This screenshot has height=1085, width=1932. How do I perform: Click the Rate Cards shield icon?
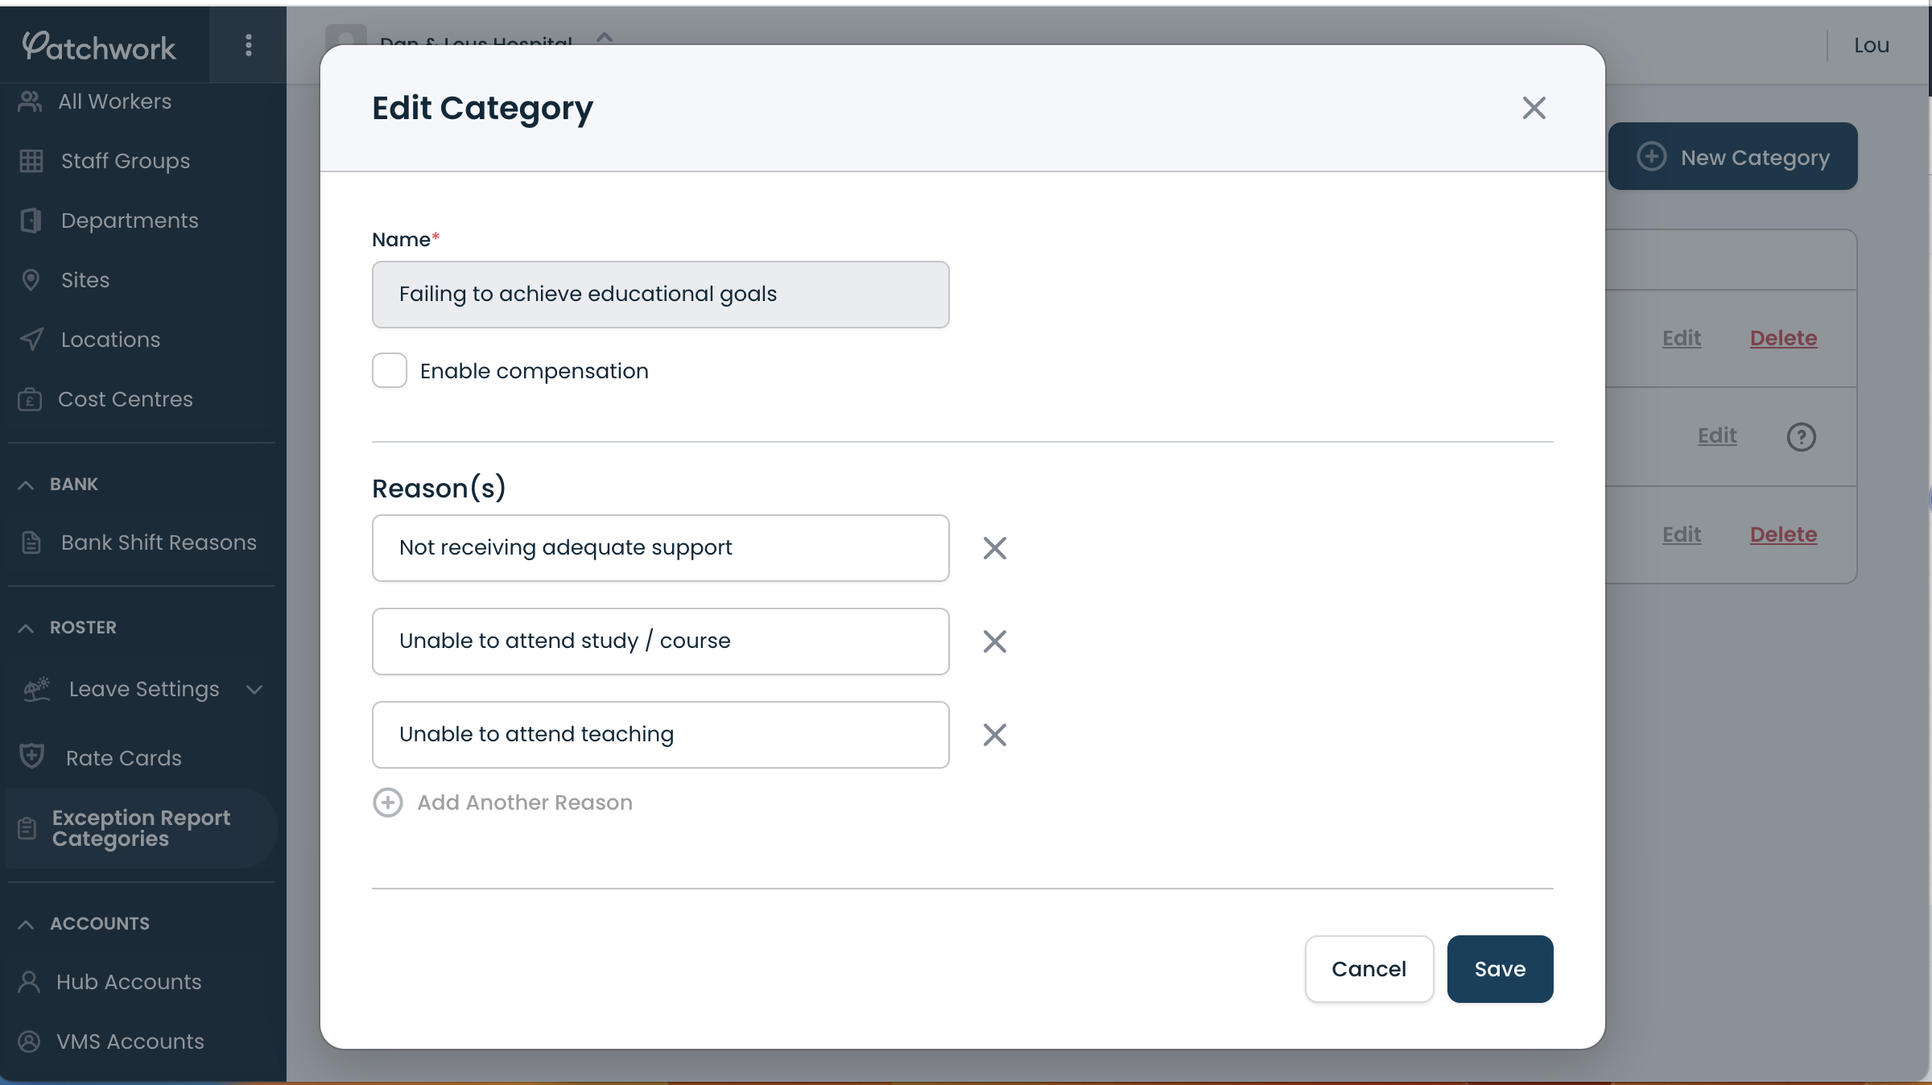31,755
